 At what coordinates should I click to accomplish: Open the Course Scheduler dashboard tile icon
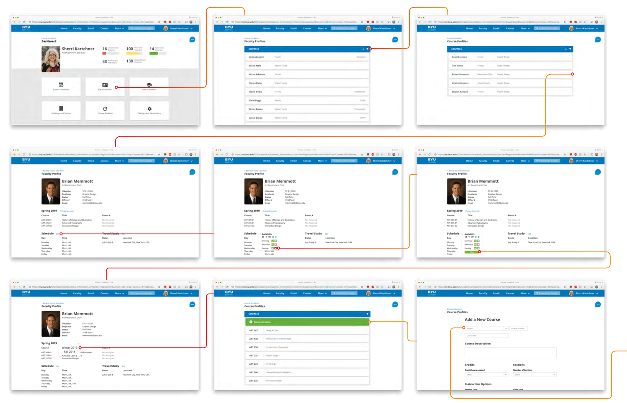click(x=61, y=85)
